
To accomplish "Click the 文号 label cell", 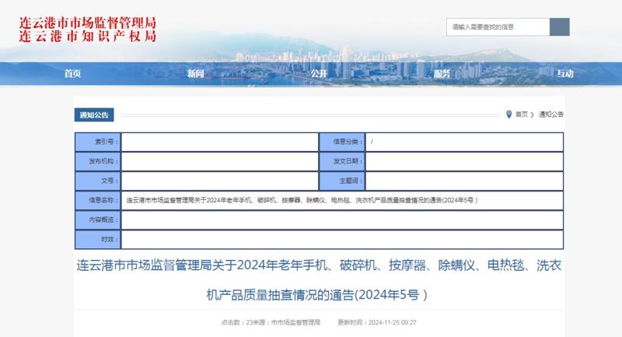I will 98,181.
